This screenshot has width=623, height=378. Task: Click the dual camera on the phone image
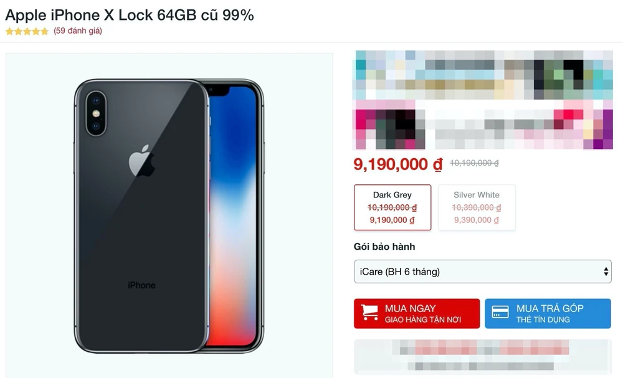[x=96, y=113]
